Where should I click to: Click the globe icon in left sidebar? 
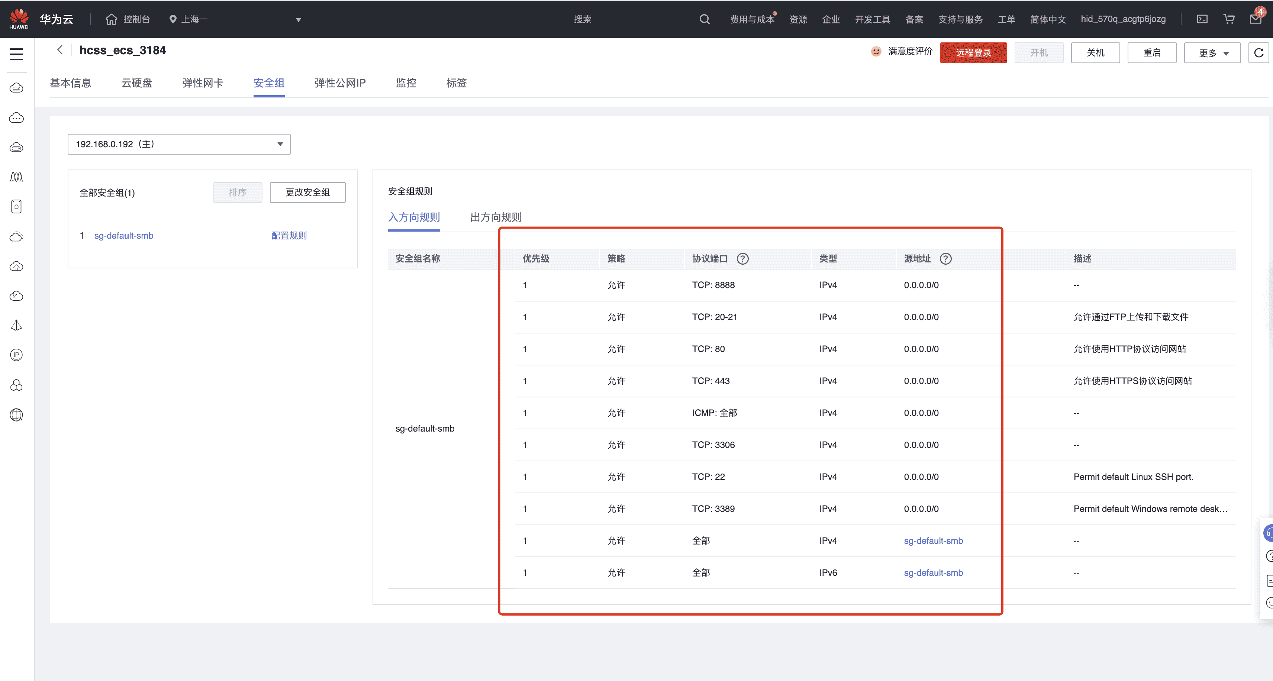(x=16, y=414)
